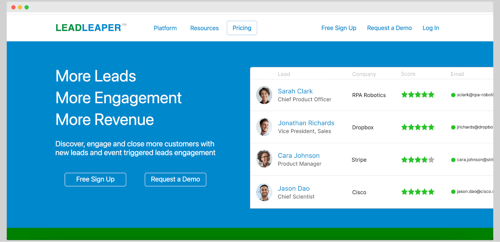The width and height of the screenshot is (500, 242).
Task: Select Cara Johnson's profile picture
Action: coord(264,159)
